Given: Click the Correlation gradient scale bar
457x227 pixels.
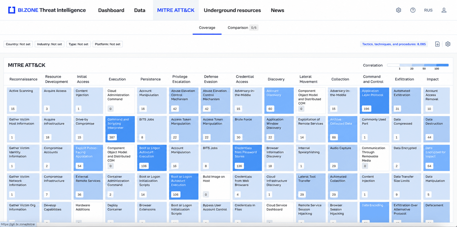Looking at the screenshot, I should click(x=418, y=65).
